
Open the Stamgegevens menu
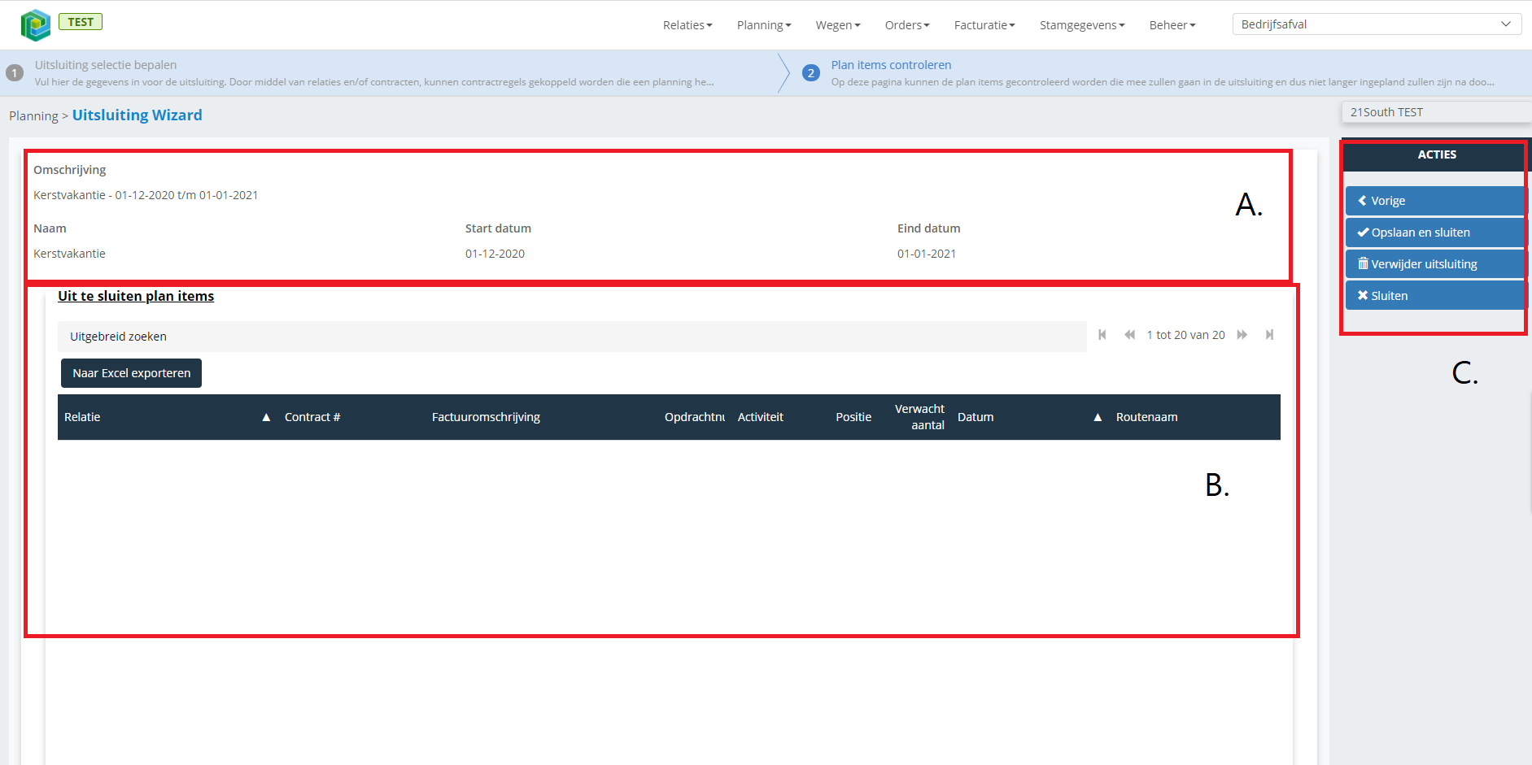click(1082, 25)
